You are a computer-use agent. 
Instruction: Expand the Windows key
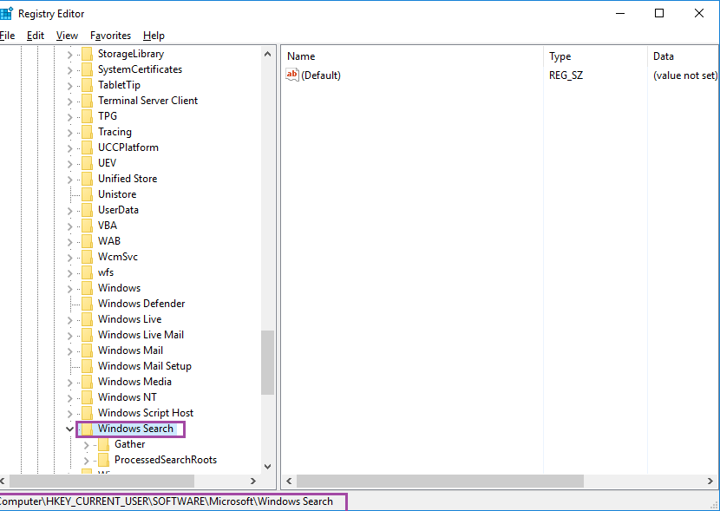point(69,289)
